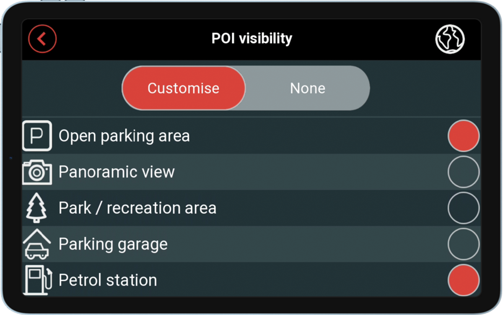Select the Park / recreation area text
The width and height of the screenshot is (503, 315).
pos(137,208)
